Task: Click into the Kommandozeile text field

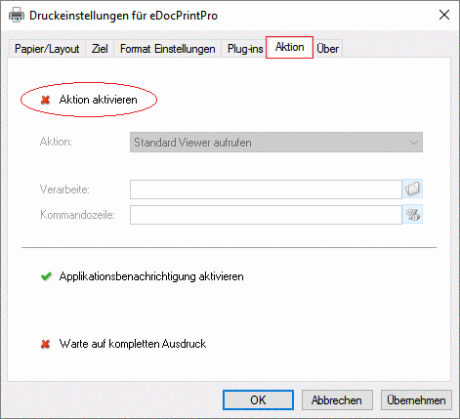Action: click(x=266, y=215)
